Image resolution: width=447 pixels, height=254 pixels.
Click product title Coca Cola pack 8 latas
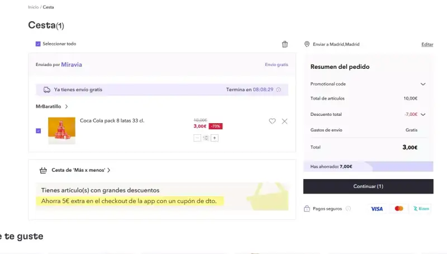[112, 121]
